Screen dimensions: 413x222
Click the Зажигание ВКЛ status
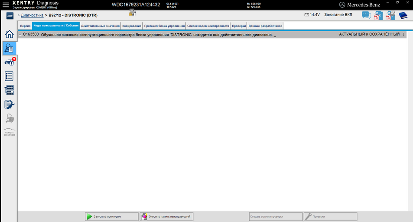pyautogui.click(x=338, y=15)
